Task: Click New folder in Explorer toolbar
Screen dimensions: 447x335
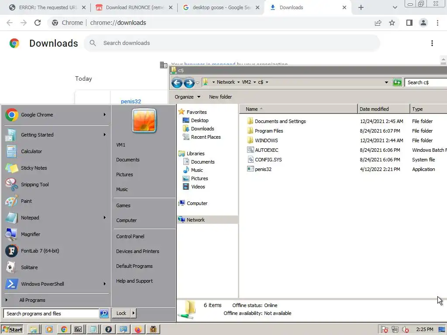Action: tap(220, 97)
